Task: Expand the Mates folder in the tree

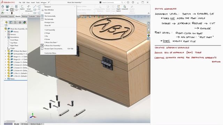Action: [x=6, y=79]
